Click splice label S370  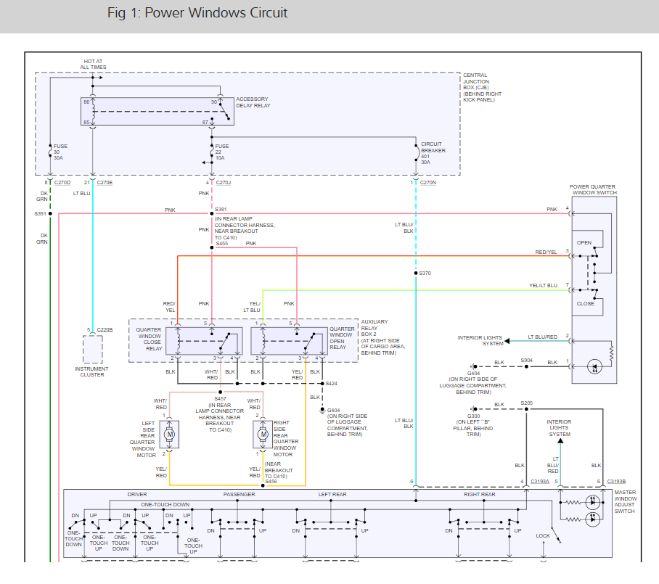[x=425, y=273]
